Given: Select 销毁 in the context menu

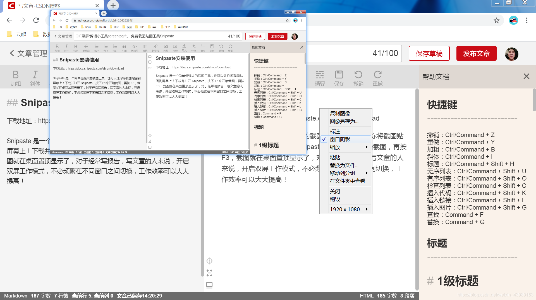Looking at the screenshot, I should [335, 199].
